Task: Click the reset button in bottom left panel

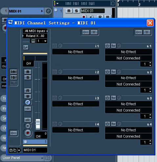Action: click(x=14, y=133)
